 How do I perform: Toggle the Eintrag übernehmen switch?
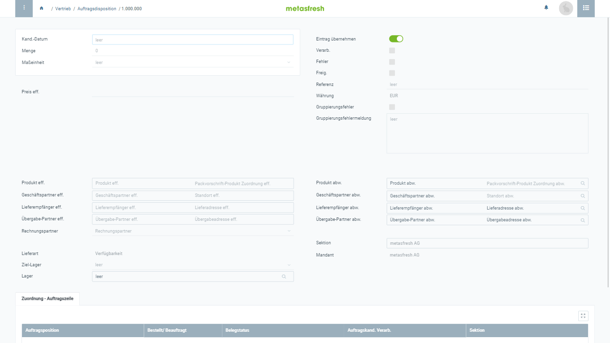396,39
